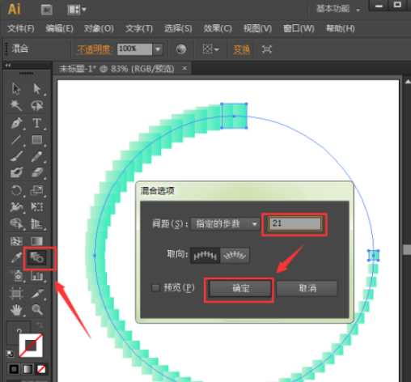Choose the Rectangle tool

37,140
